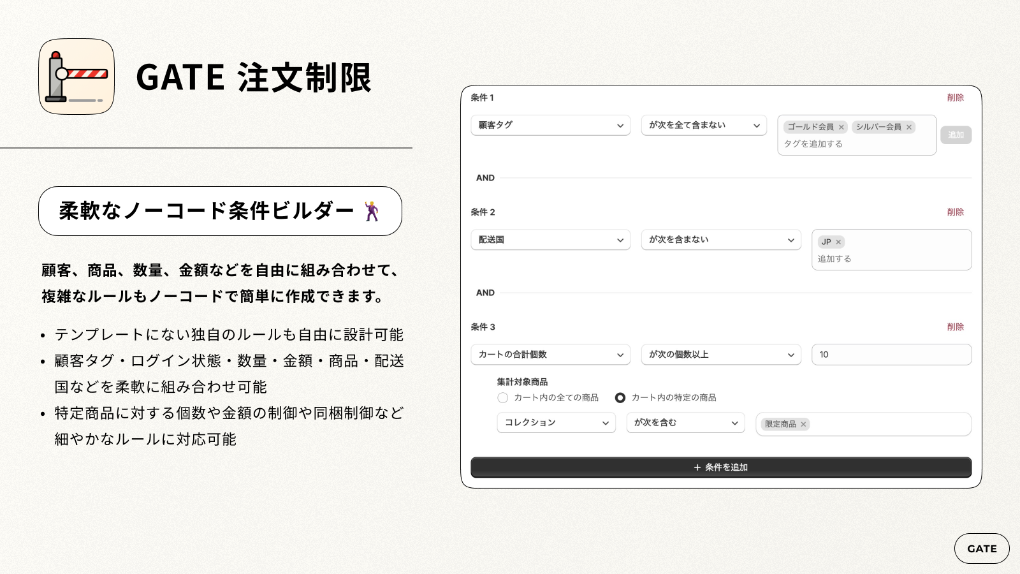Click the bullet starting 特定商品に対する個数
1020x574 pixels.
(x=229, y=426)
